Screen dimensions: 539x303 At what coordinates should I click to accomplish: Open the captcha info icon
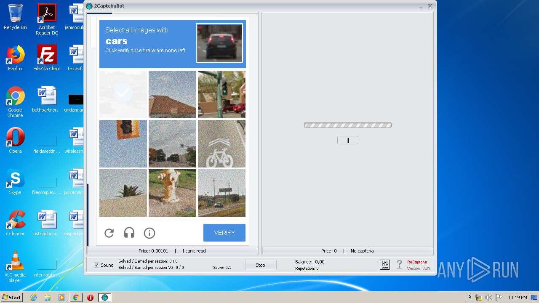[x=149, y=233]
